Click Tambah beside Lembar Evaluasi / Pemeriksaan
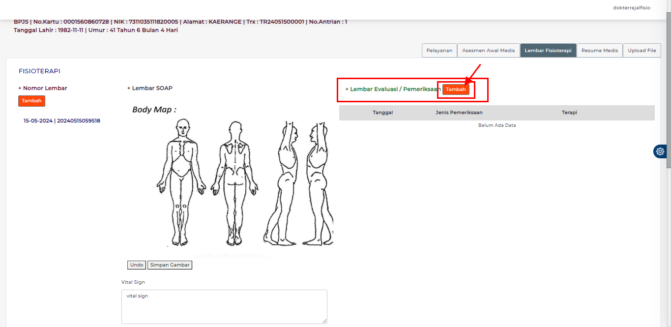Image resolution: width=671 pixels, height=327 pixels. pos(455,89)
